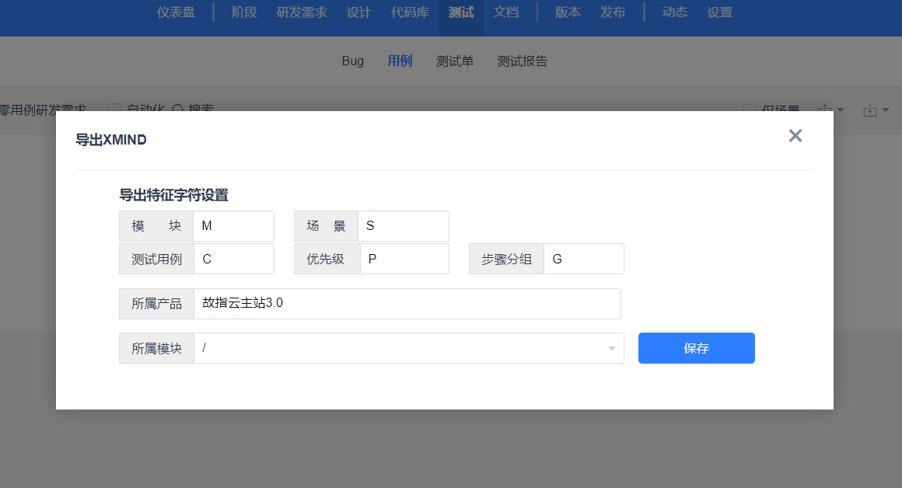
Task: Close the 导出XMIND dialog
Action: pyautogui.click(x=795, y=136)
